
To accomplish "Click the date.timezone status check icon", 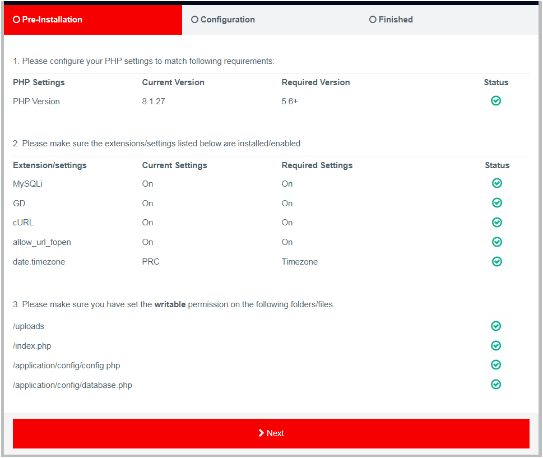I will (496, 261).
